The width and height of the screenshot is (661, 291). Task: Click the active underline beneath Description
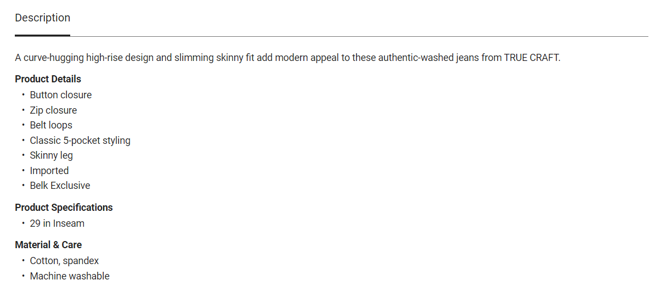42,36
